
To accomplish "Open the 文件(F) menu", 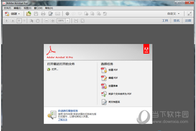I will click(7, 8).
